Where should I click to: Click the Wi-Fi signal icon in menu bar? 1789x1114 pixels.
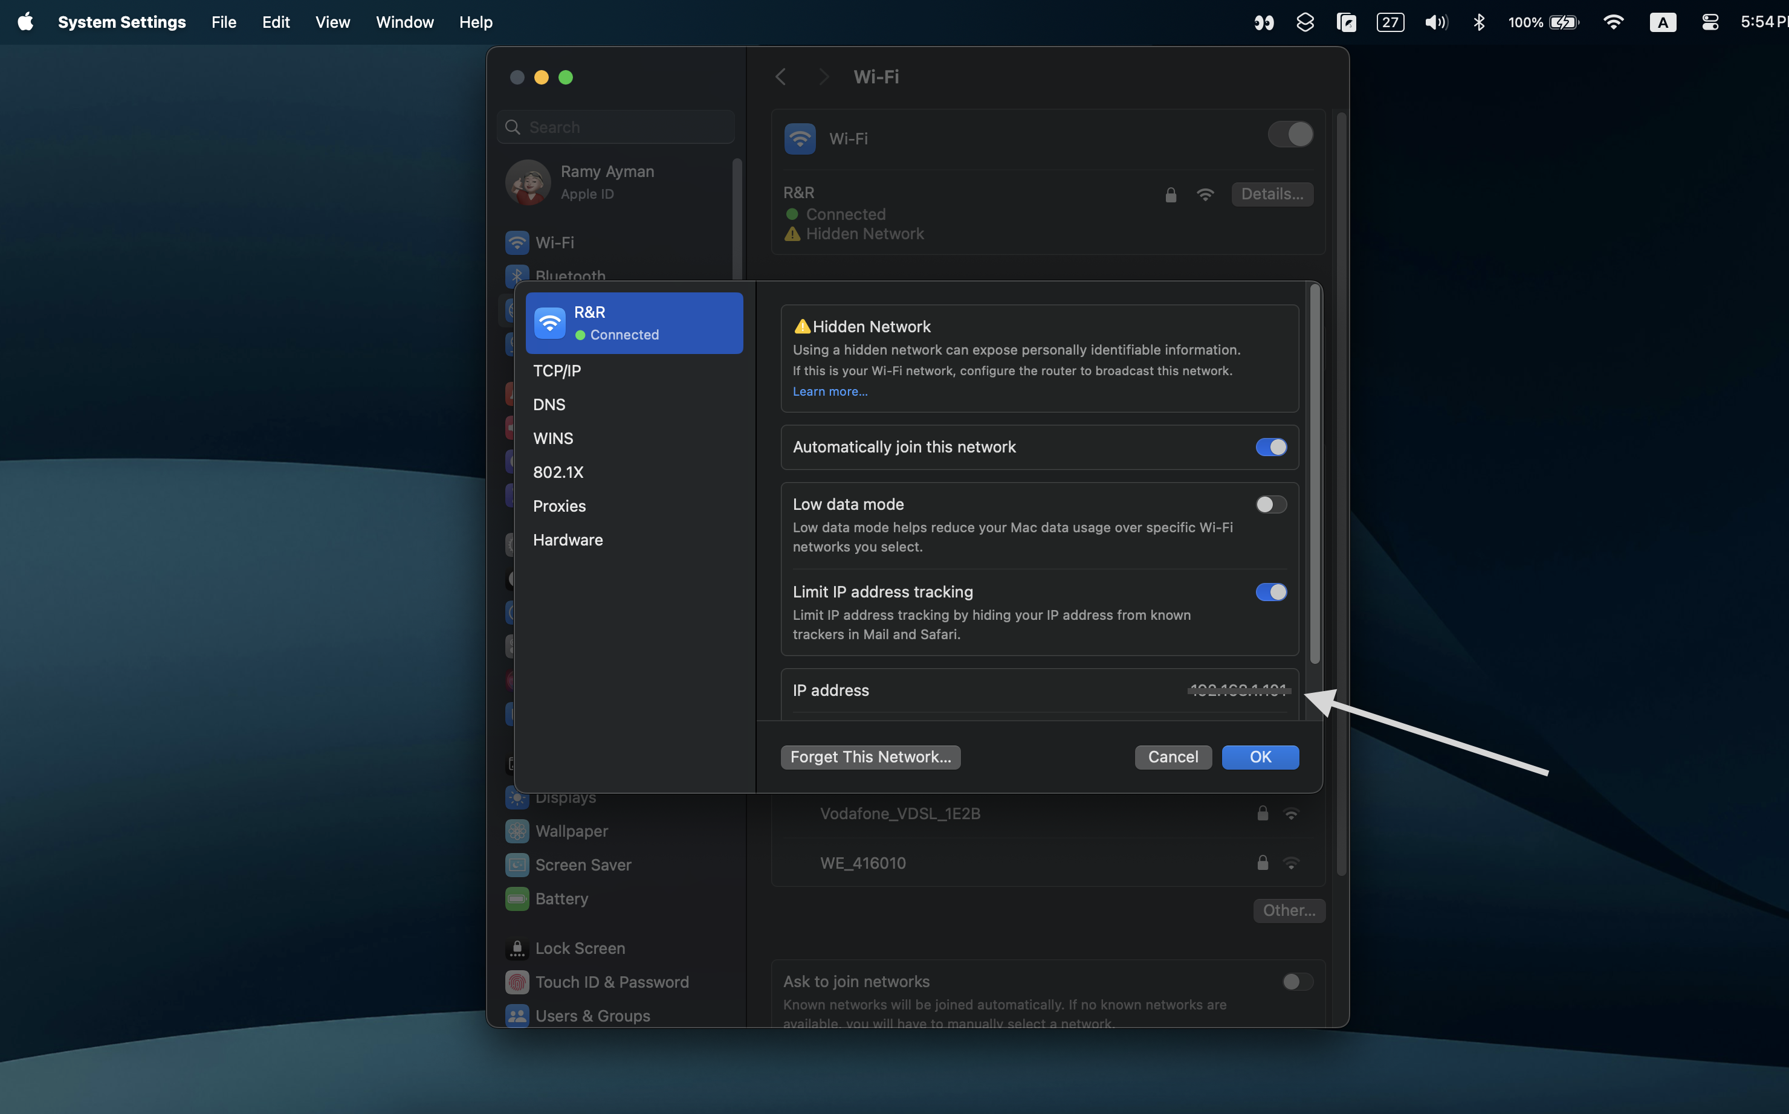coord(1613,22)
